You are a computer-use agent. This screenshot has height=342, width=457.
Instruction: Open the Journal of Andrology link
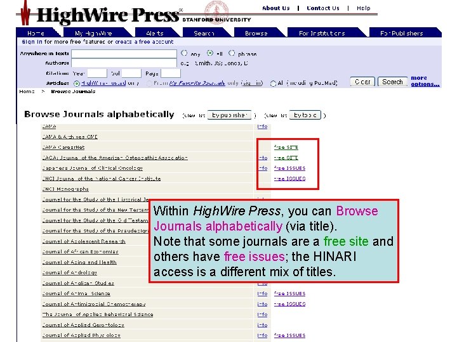[69, 273]
